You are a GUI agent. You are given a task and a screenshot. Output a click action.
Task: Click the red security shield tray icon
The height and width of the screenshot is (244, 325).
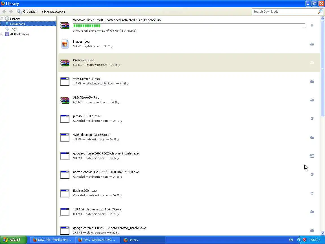304,240
